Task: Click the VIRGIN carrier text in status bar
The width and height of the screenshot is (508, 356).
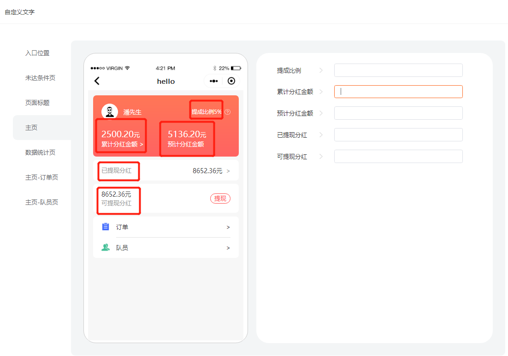Action: [115, 68]
